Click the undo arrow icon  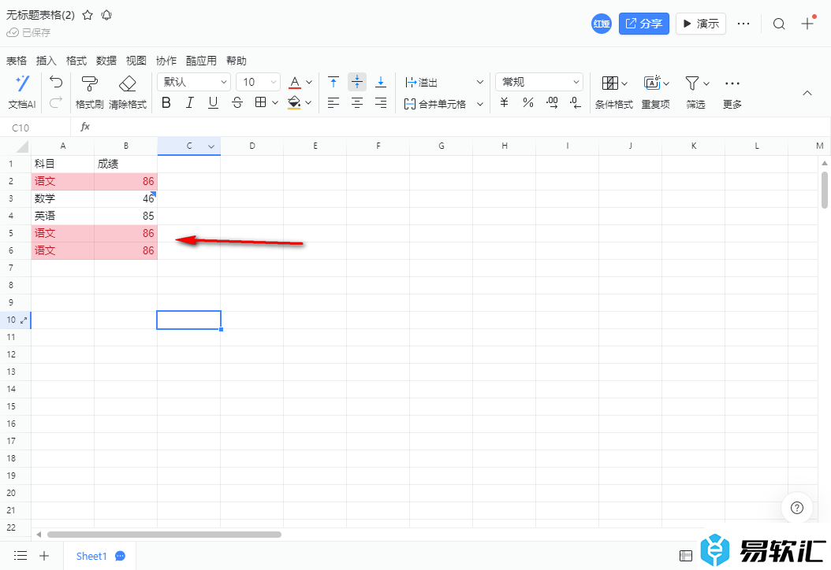(56, 82)
